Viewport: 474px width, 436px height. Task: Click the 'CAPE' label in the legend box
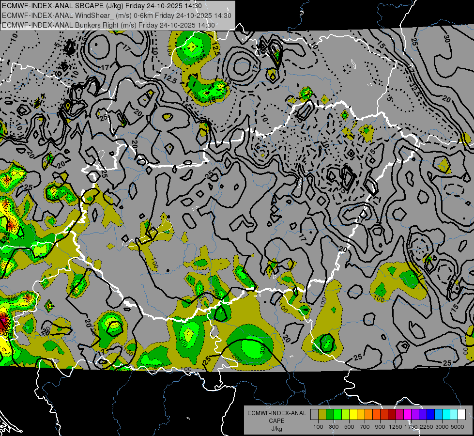pyautogui.click(x=276, y=421)
